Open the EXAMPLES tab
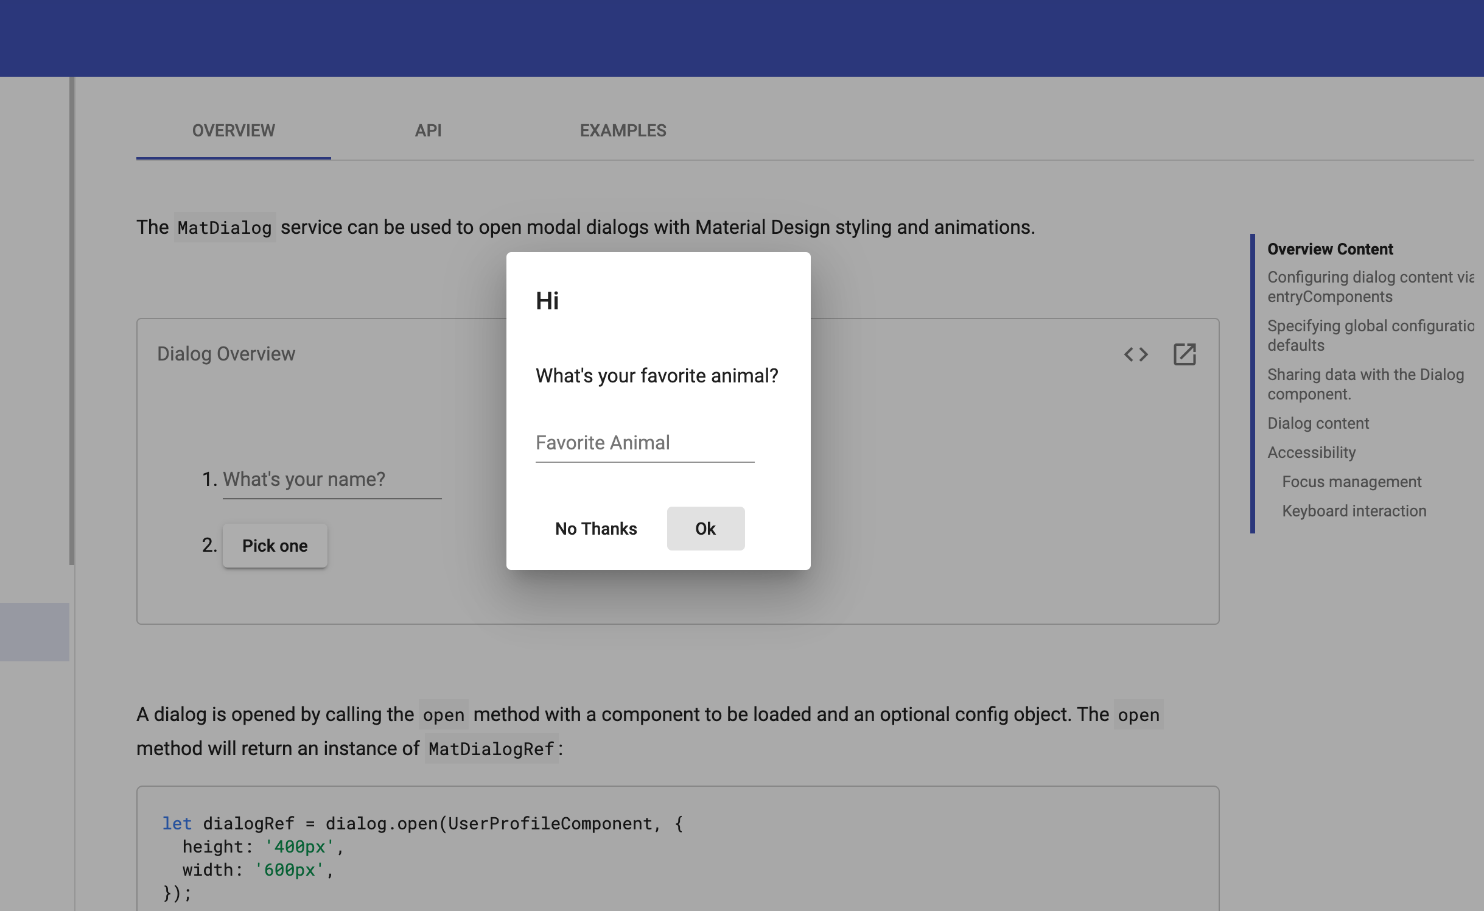 tap(623, 131)
